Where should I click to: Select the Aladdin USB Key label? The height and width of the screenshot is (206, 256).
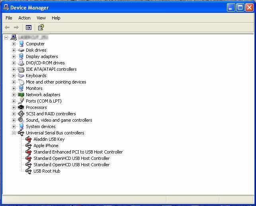[x=49, y=139]
